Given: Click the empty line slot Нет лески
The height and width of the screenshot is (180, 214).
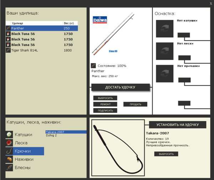Looking at the screenshot, I should click(165, 51).
